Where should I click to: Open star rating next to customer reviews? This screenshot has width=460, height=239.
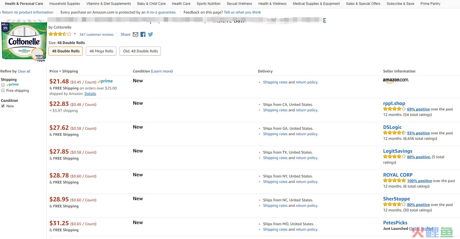tap(60, 34)
